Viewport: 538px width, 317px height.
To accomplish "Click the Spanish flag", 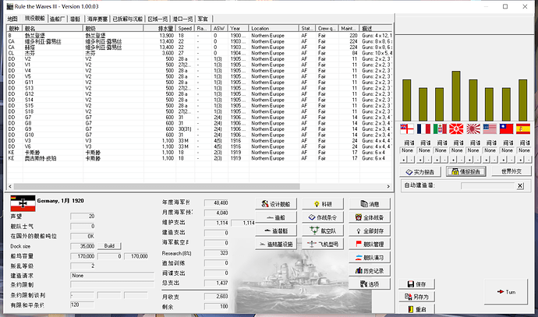I will tap(523, 129).
